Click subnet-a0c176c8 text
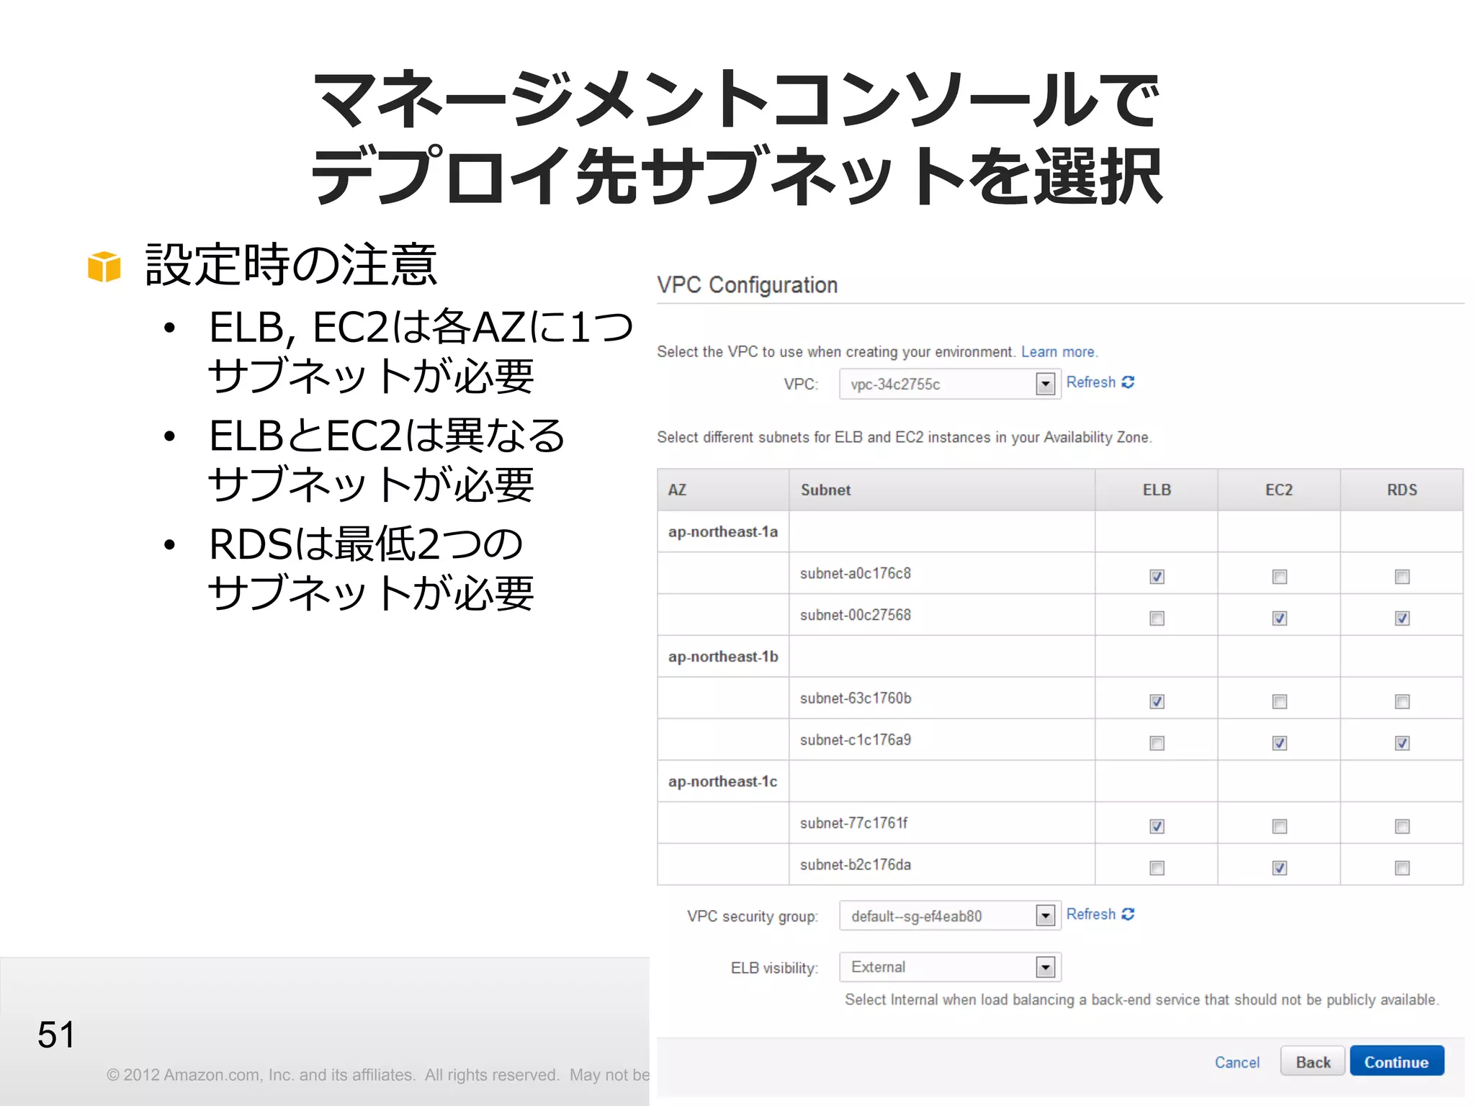Screen dimensions: 1475x1106 (856, 574)
